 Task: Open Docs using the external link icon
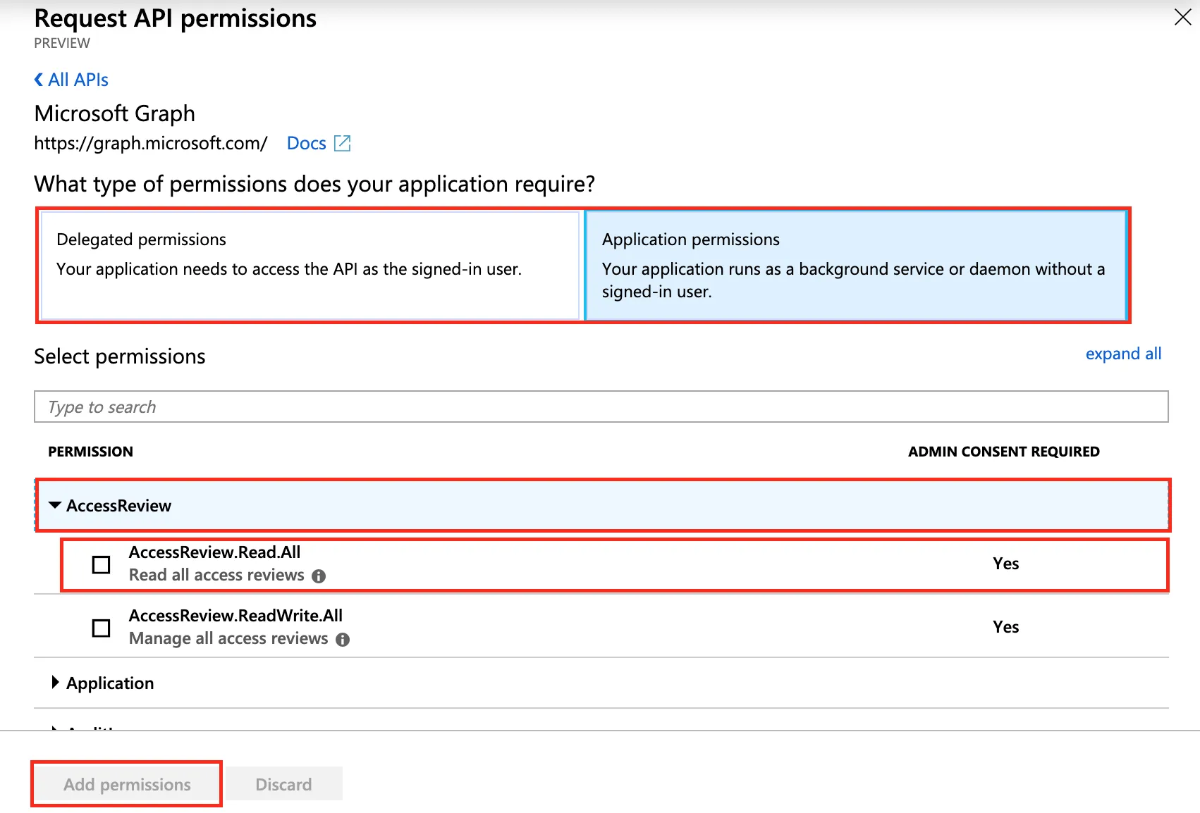(x=343, y=142)
